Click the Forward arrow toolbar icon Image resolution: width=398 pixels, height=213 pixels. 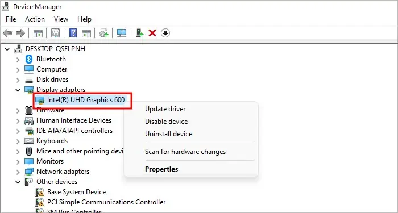click(20, 33)
